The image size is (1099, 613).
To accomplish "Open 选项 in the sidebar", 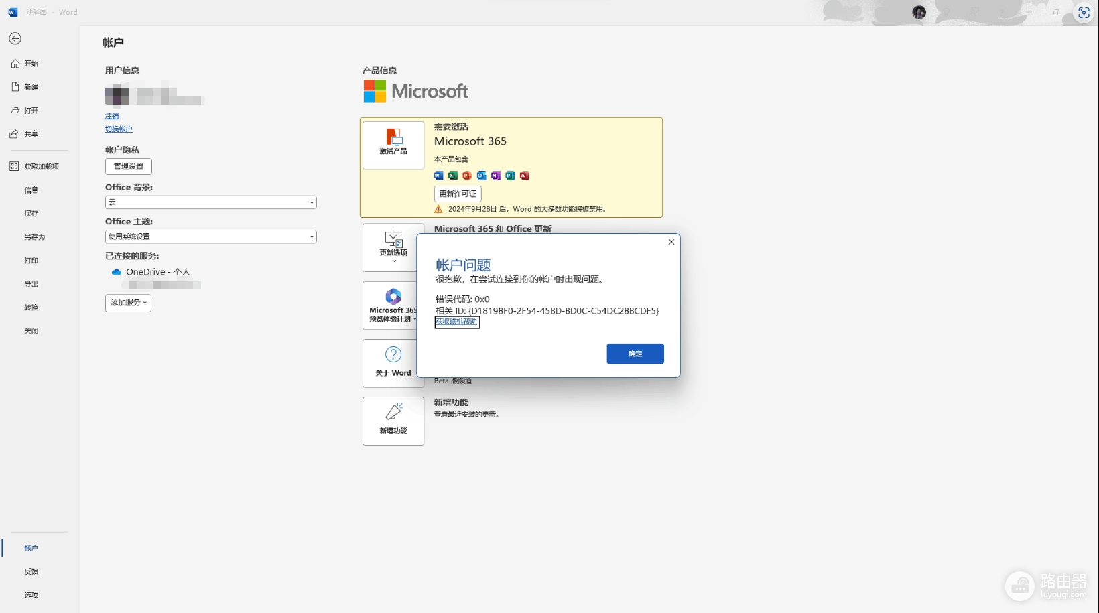I will (x=31, y=595).
